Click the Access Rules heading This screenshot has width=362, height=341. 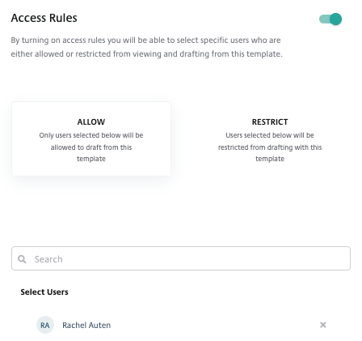tap(44, 18)
